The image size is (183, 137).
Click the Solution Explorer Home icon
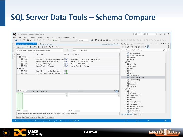(128, 47)
